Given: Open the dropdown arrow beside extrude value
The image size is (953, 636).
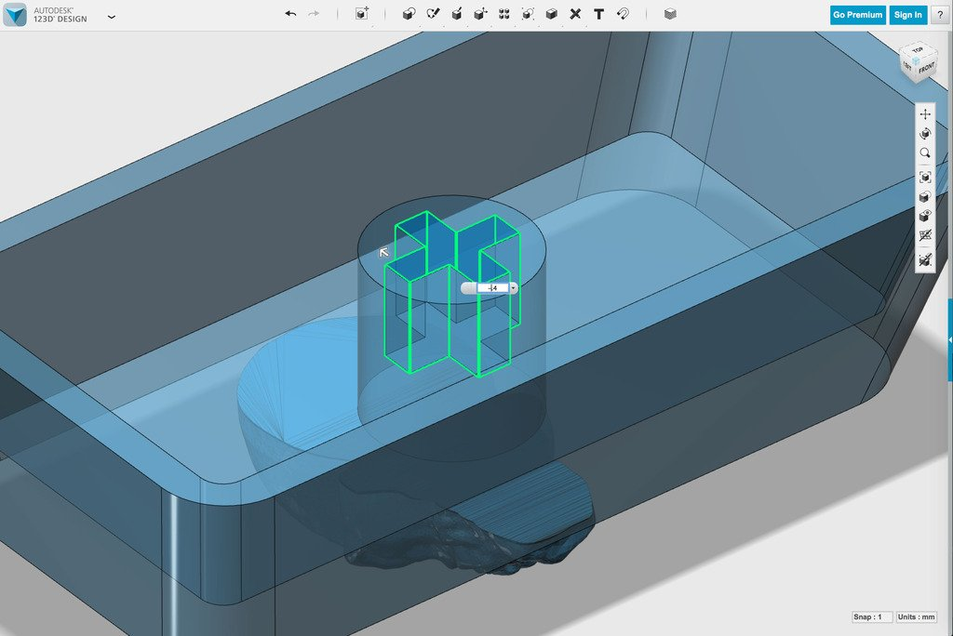Looking at the screenshot, I should pyautogui.click(x=514, y=288).
